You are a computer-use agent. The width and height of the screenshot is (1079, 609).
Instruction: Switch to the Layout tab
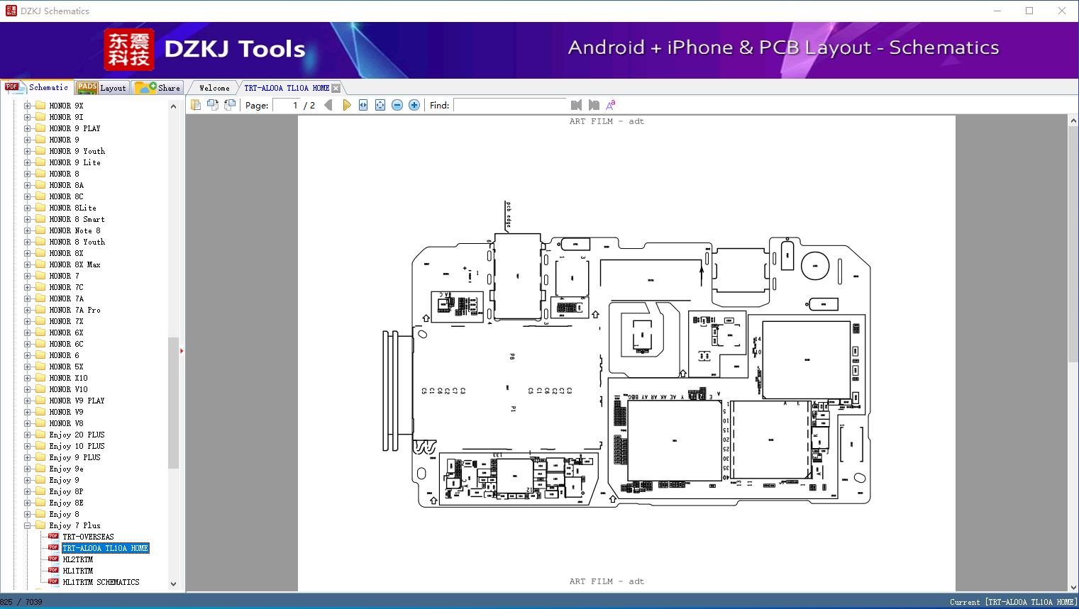point(101,87)
